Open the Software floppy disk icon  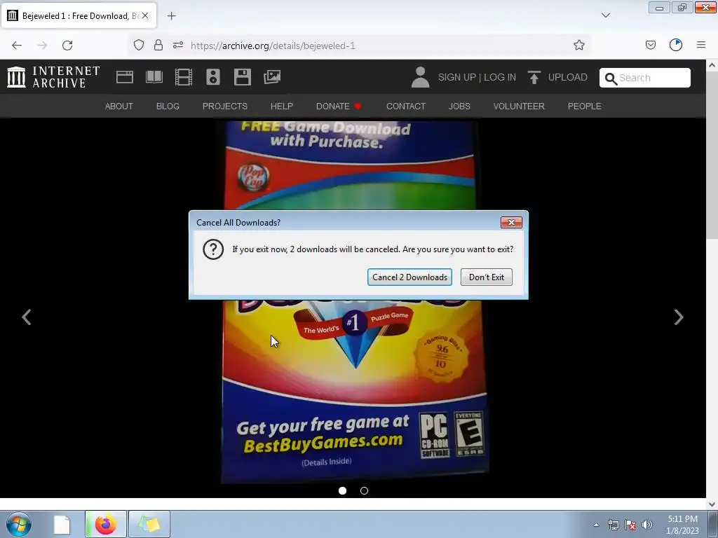point(242,77)
